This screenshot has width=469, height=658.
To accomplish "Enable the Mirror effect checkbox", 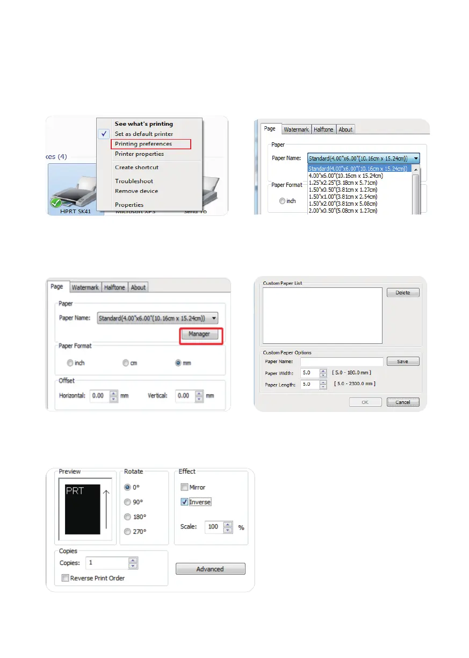I will [x=184, y=487].
